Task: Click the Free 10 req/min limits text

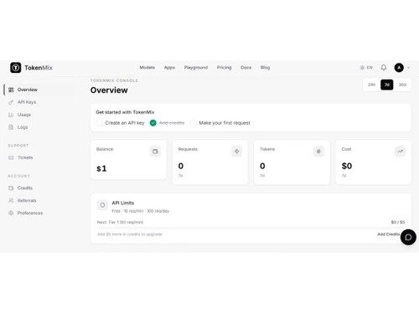Action: 141,211
